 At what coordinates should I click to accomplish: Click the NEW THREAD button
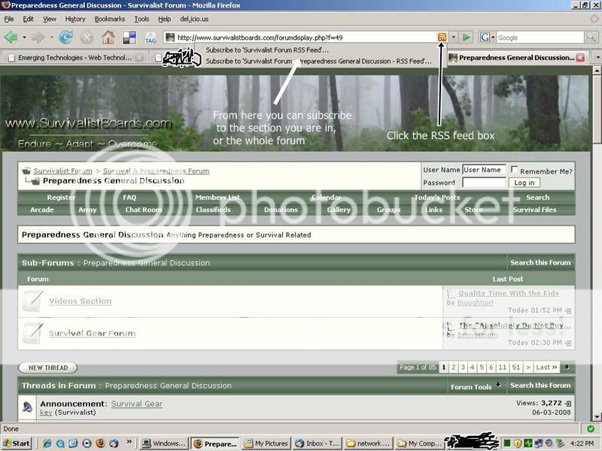coord(48,368)
